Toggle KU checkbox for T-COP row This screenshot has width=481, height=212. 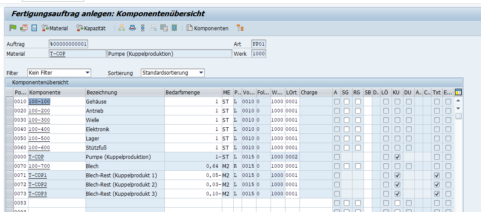[397, 157]
